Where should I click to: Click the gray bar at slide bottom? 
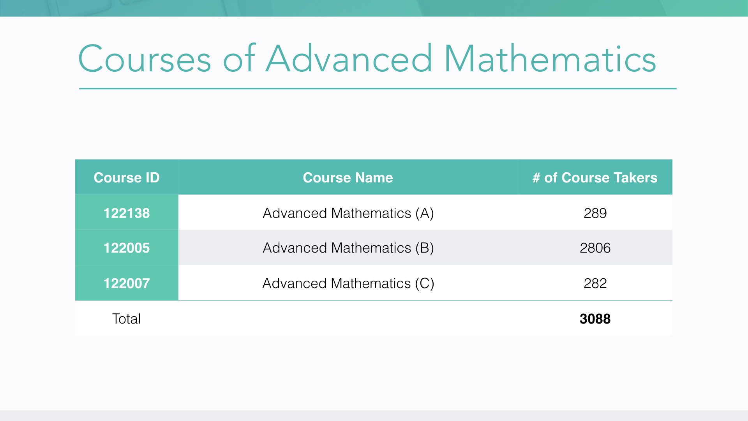coord(374,416)
